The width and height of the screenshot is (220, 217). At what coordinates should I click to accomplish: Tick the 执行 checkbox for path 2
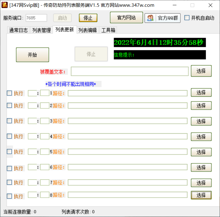pos(10,105)
